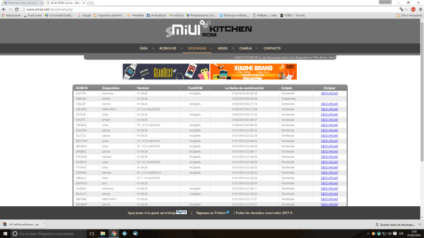Open Task View on the taskbar

pyautogui.click(x=91, y=233)
